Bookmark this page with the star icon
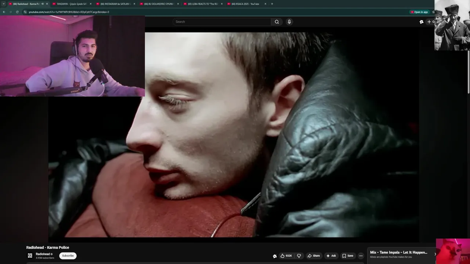This screenshot has width=470, height=264. tap(433, 12)
